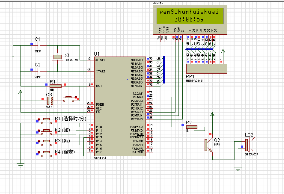The width and height of the screenshot is (284, 194).
Task: Click the 'P3.0/RXD' pin label
Action: coord(136,127)
